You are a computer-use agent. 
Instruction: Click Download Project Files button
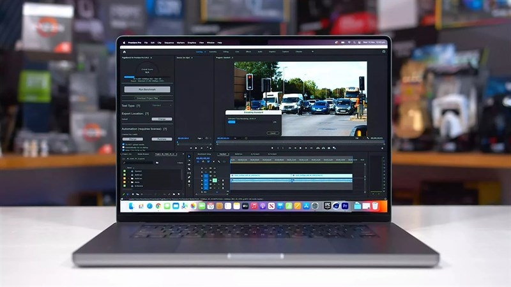pyautogui.click(x=148, y=98)
